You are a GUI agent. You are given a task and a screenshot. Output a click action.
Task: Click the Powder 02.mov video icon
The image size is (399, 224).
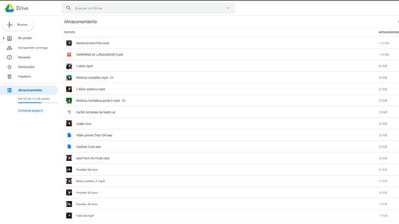pyautogui.click(x=69, y=193)
